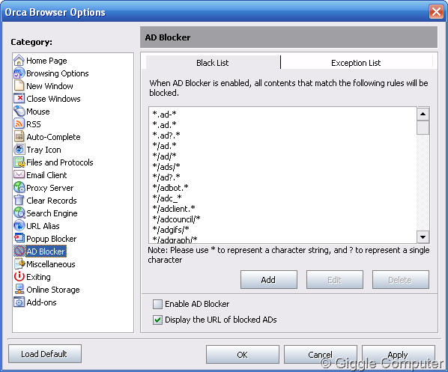Click the Add rule button
This screenshot has height=372, width=448.
tap(268, 280)
